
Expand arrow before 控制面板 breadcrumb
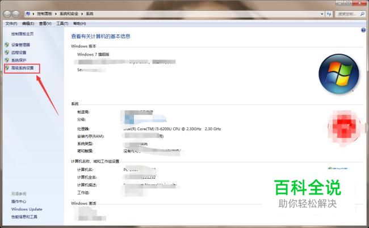tap(33, 14)
